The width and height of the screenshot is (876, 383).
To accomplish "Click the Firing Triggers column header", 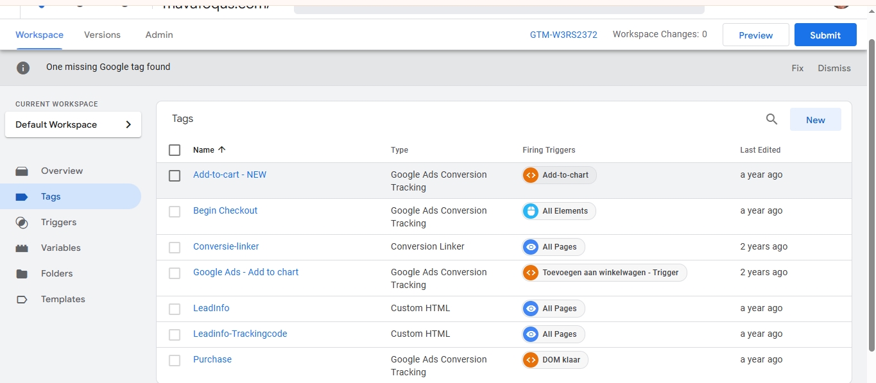I will point(549,150).
